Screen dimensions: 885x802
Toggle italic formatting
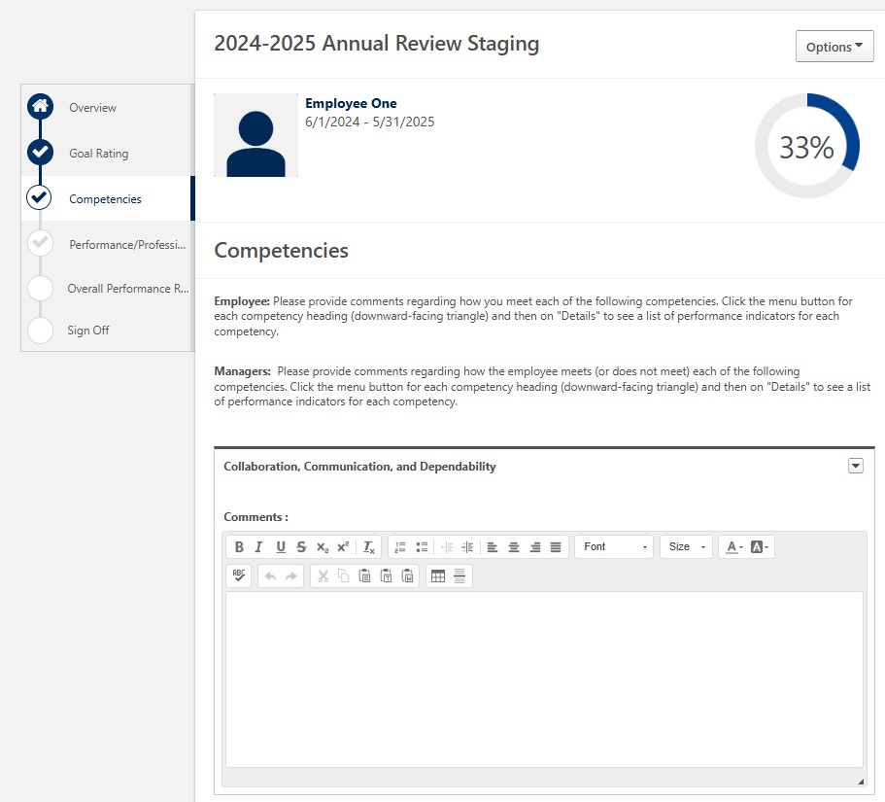[259, 546]
